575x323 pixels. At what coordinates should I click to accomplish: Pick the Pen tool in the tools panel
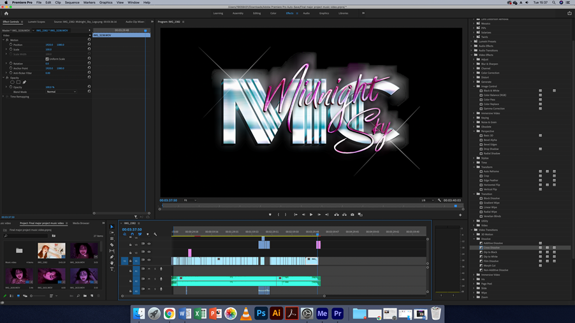tap(112, 257)
